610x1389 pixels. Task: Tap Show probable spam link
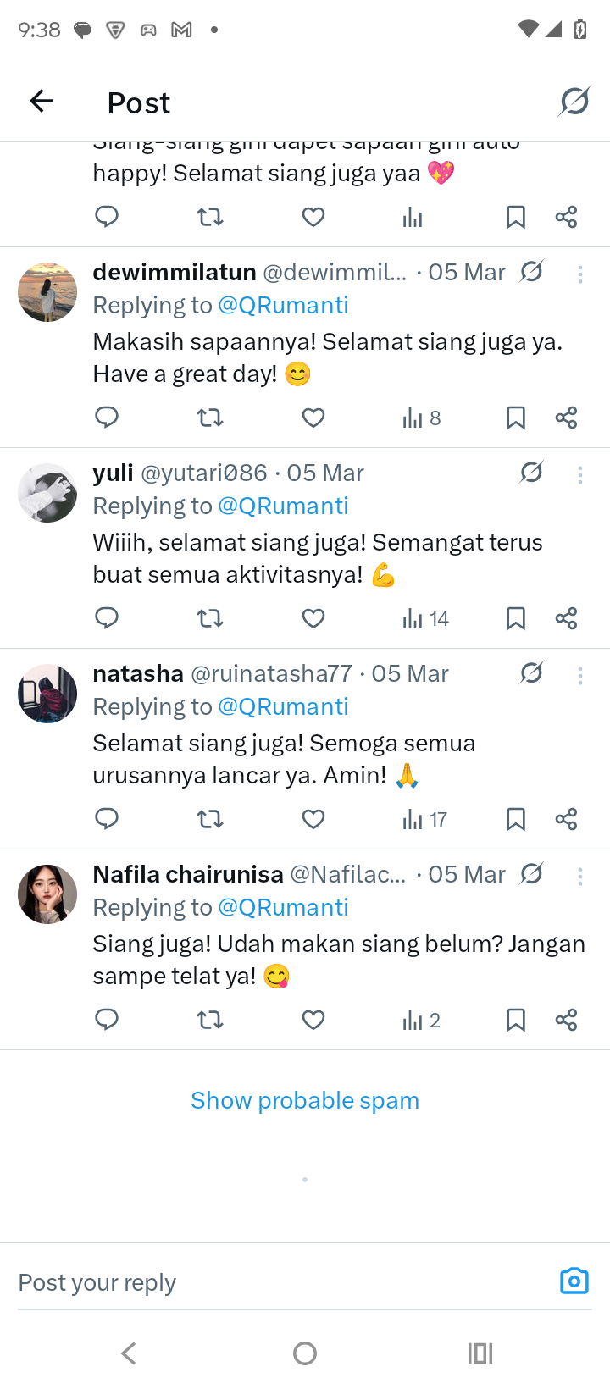305,1100
